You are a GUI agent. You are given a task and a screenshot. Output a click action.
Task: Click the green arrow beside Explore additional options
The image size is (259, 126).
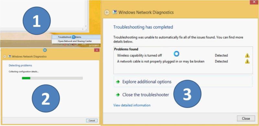(118, 82)
